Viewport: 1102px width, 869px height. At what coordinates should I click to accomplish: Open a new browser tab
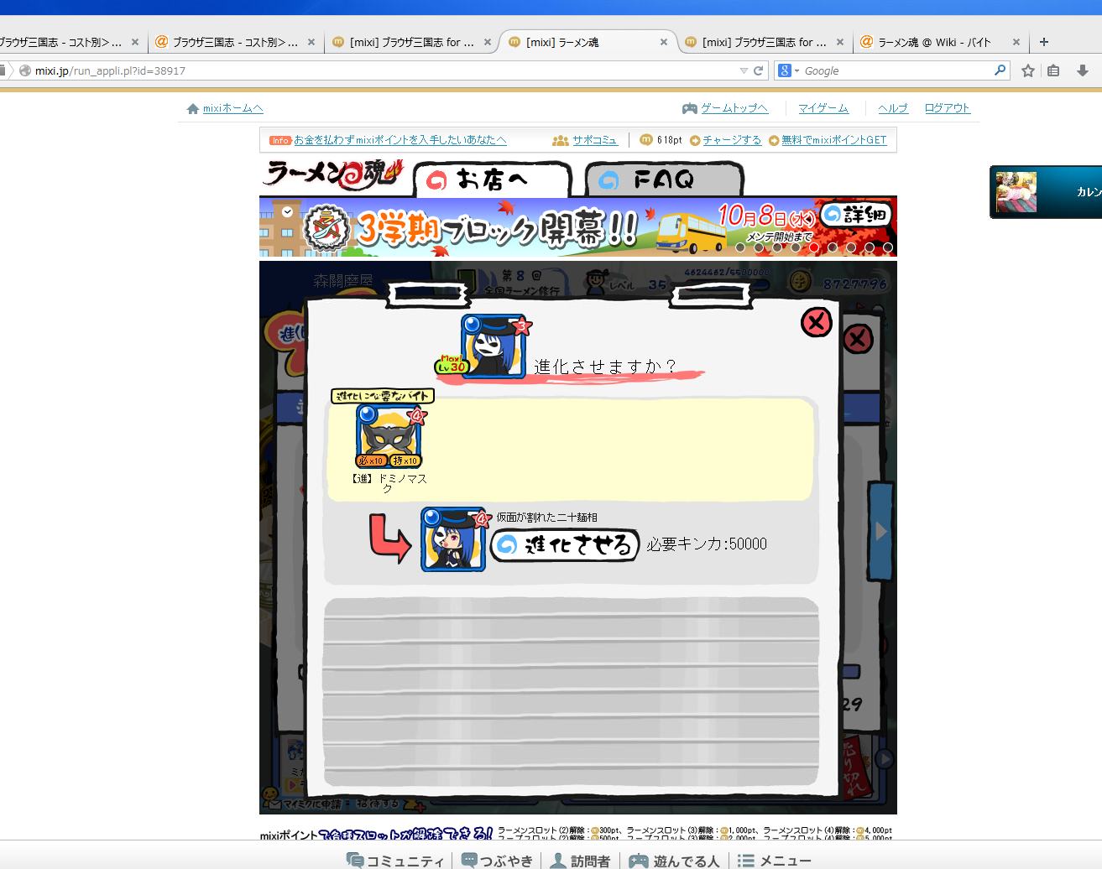(1044, 42)
